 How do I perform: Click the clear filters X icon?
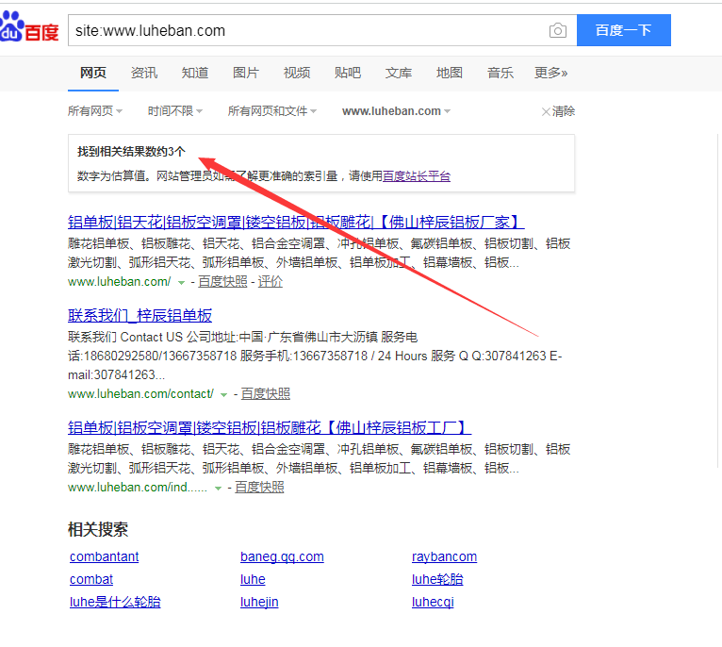[x=546, y=111]
